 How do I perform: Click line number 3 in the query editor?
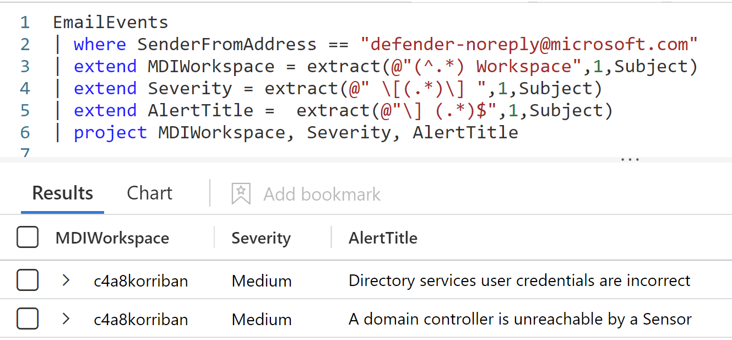(x=25, y=66)
